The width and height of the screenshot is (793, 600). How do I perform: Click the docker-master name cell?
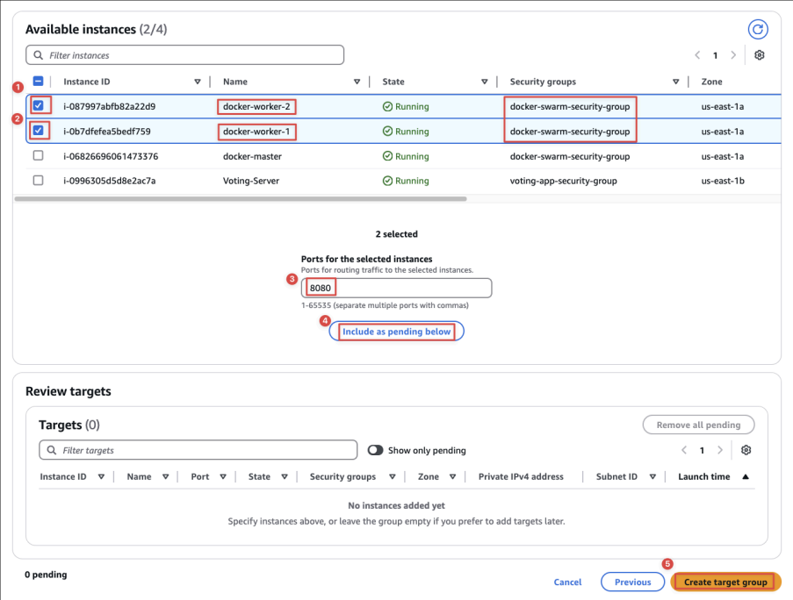[252, 156]
